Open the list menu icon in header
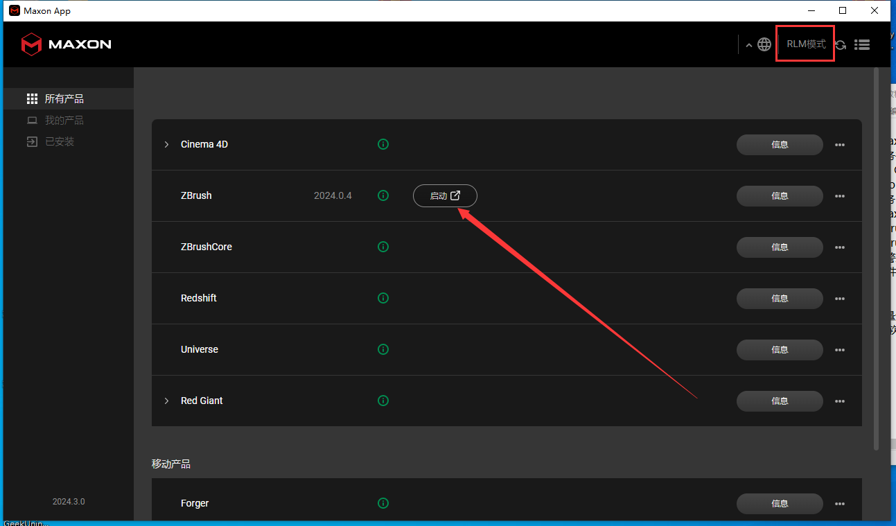This screenshot has height=526, width=896. click(862, 44)
